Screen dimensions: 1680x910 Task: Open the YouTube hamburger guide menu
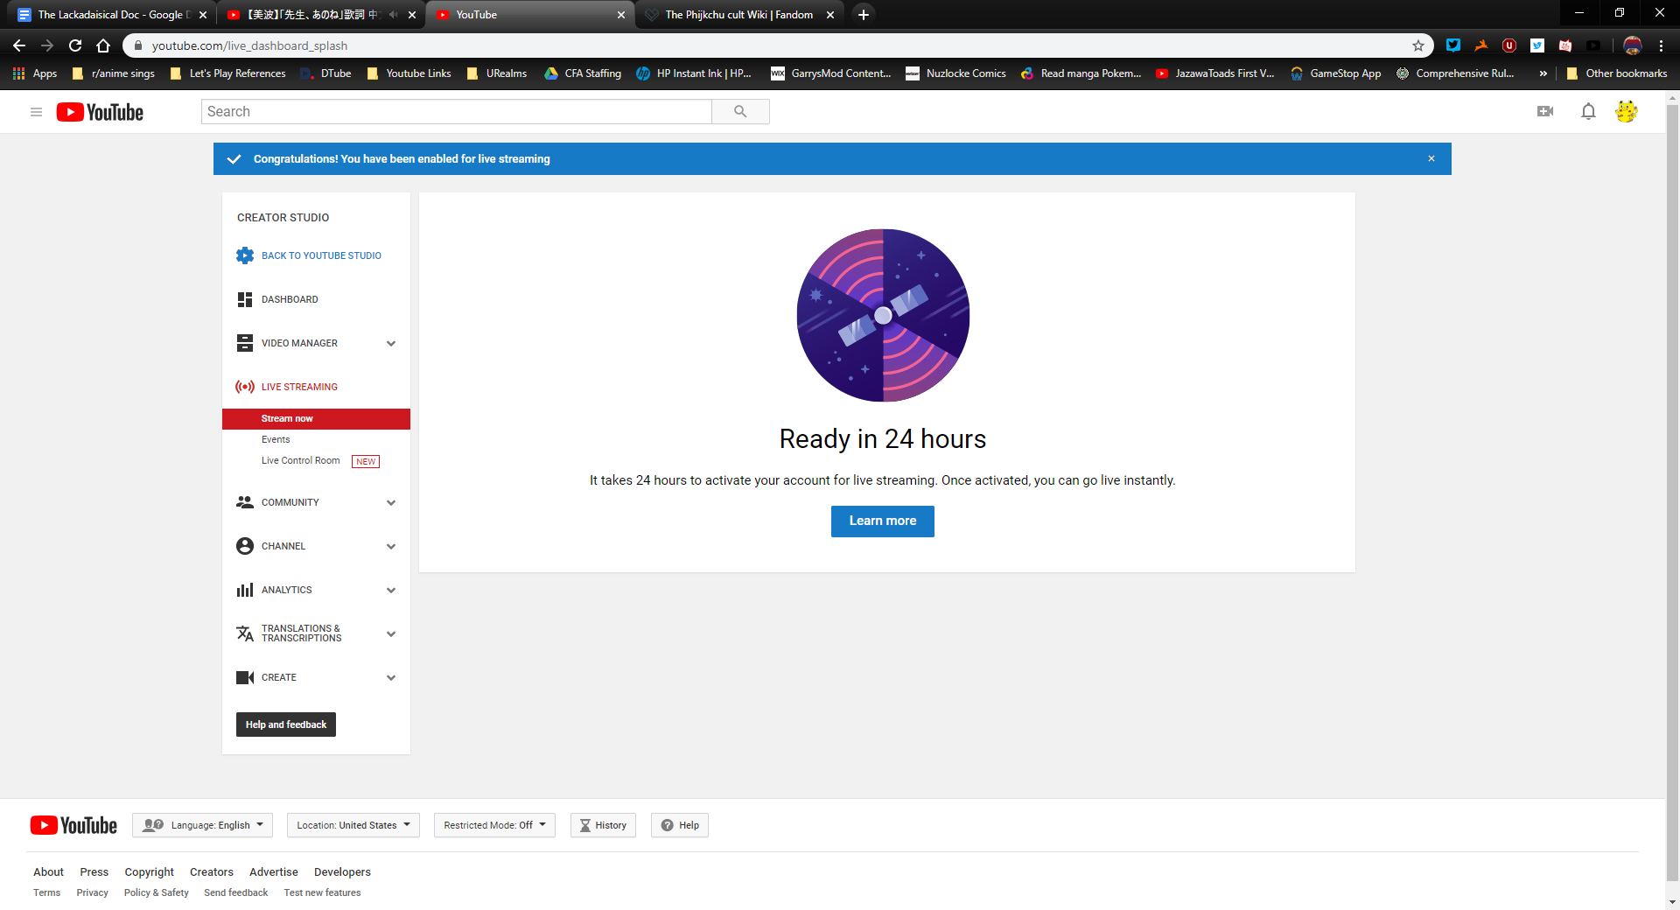[x=36, y=112]
